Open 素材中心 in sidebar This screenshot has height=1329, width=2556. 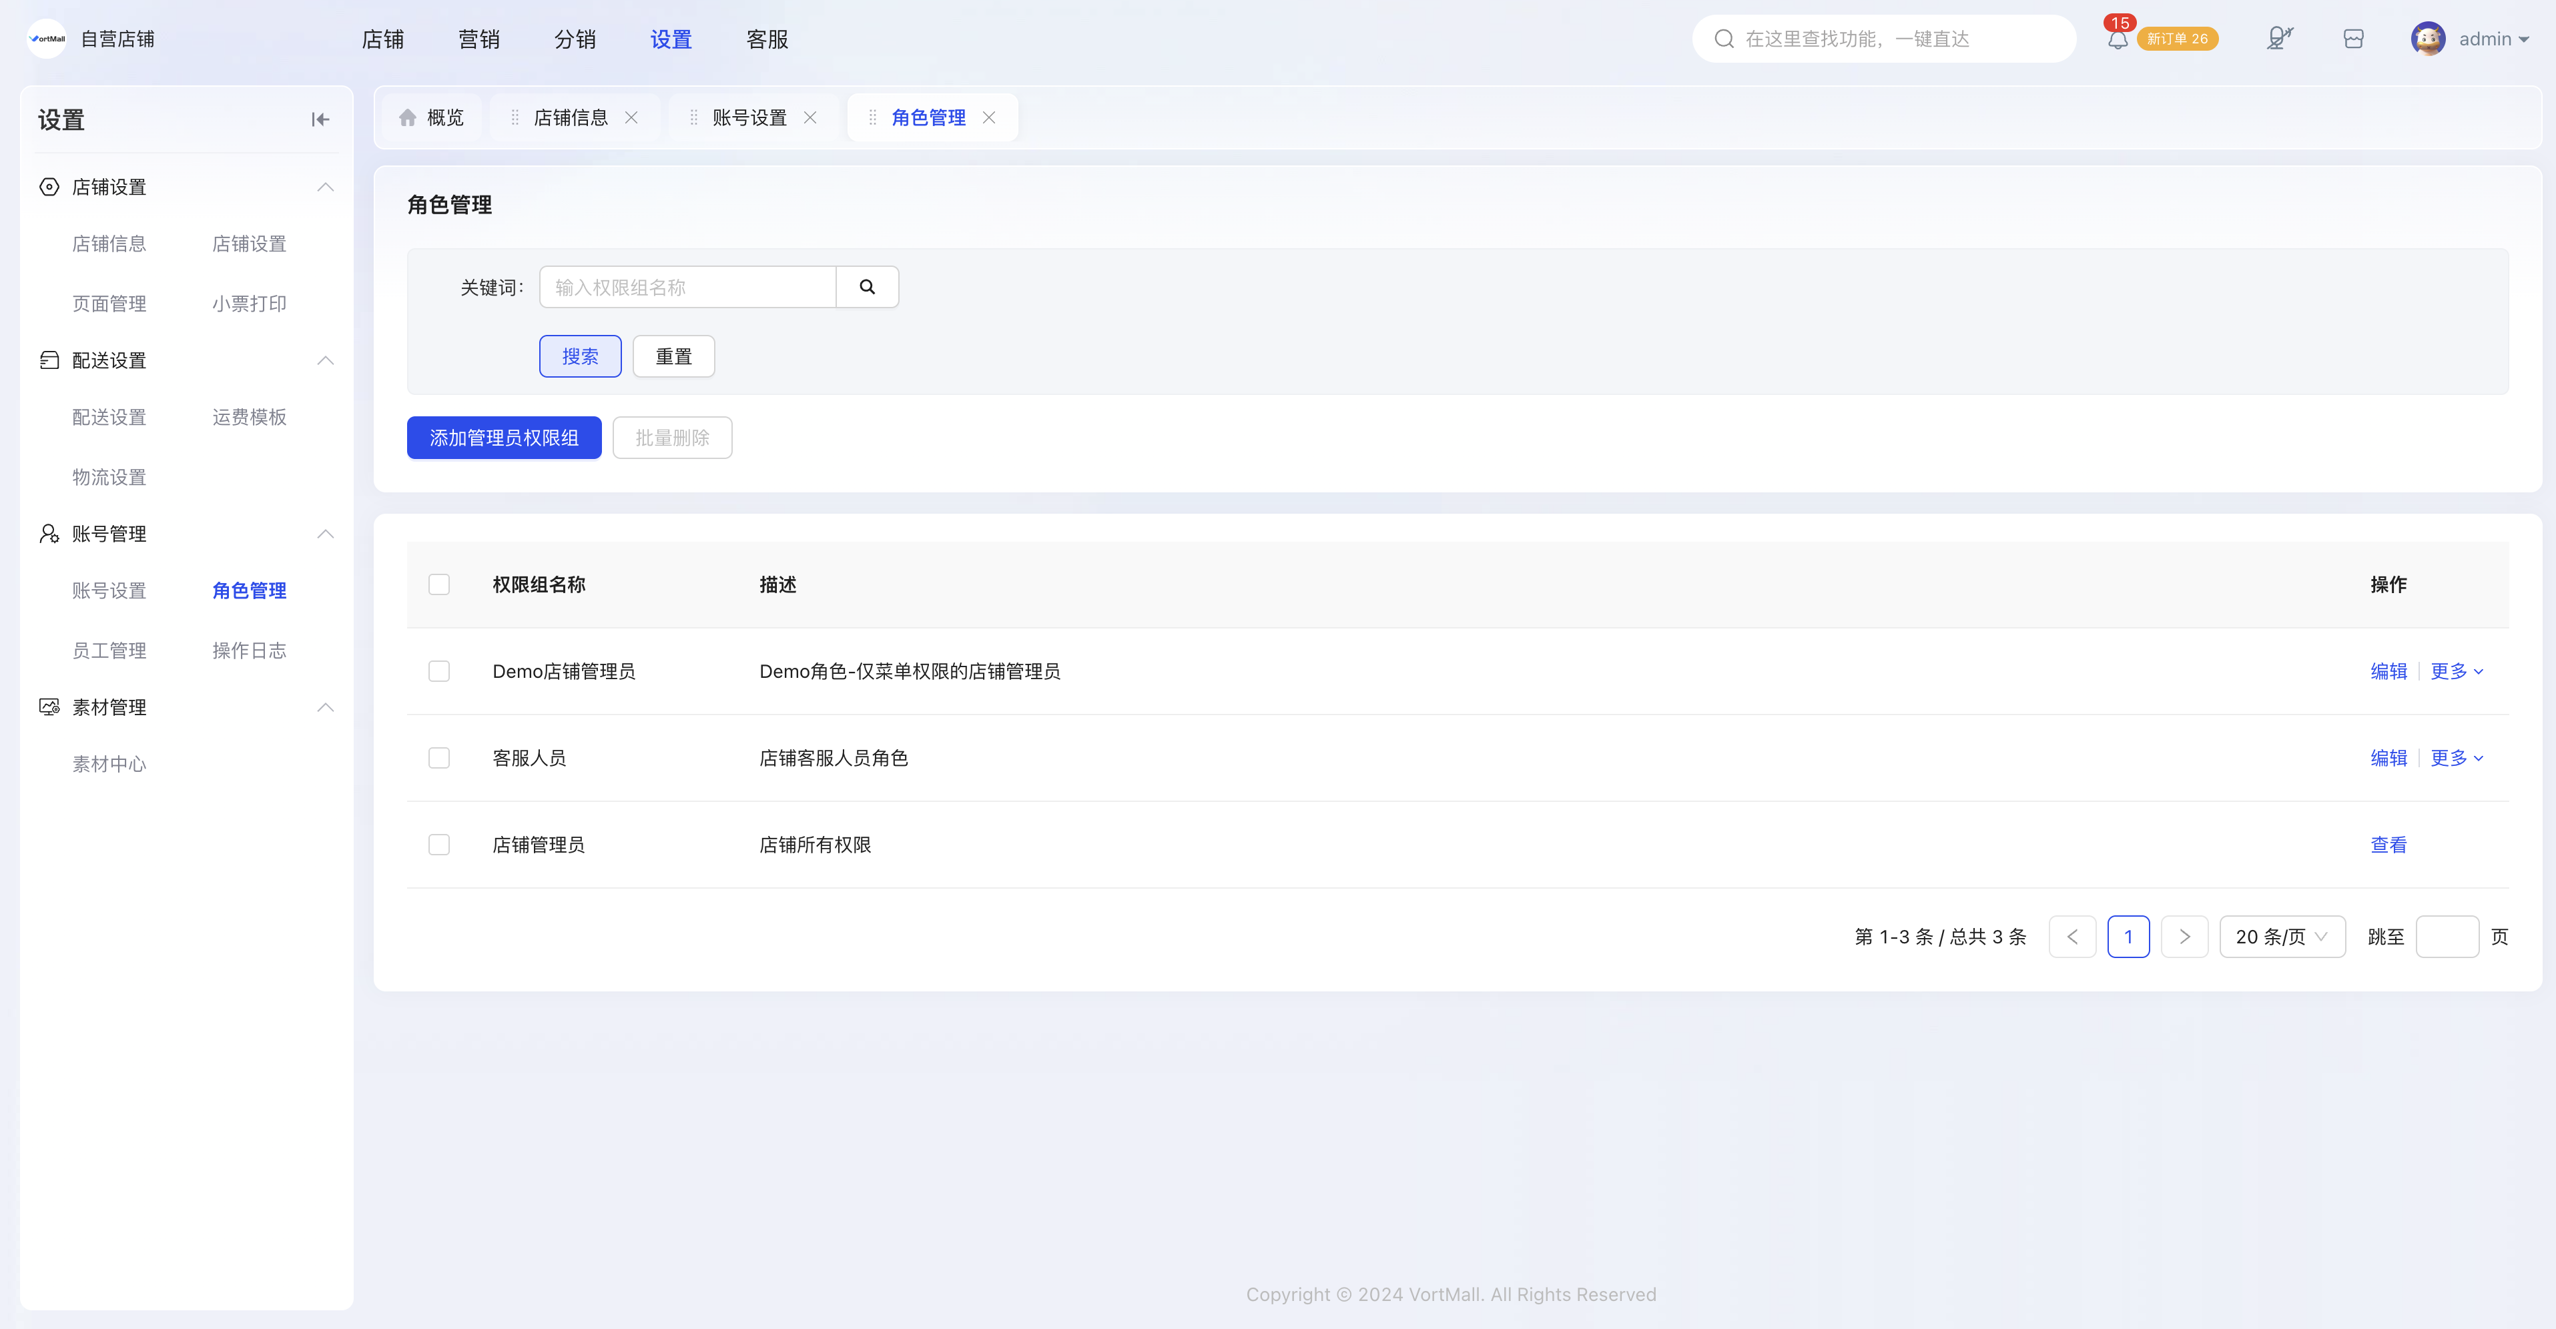coord(109,765)
